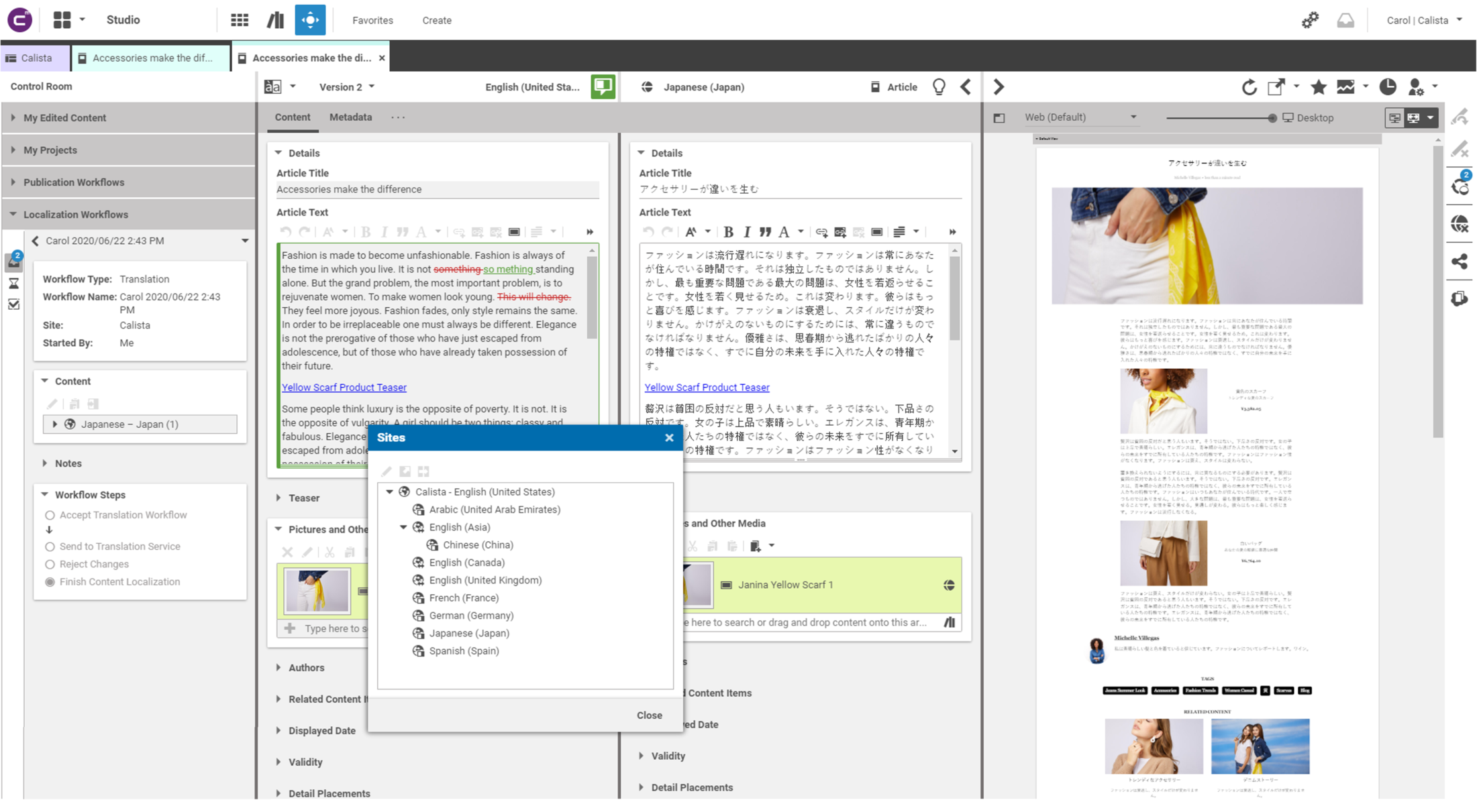Open the Calista tab
Viewport: 1477px width, 800px height.
point(36,58)
